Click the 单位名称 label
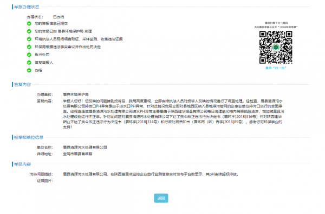325x214 pixels. click(45, 148)
